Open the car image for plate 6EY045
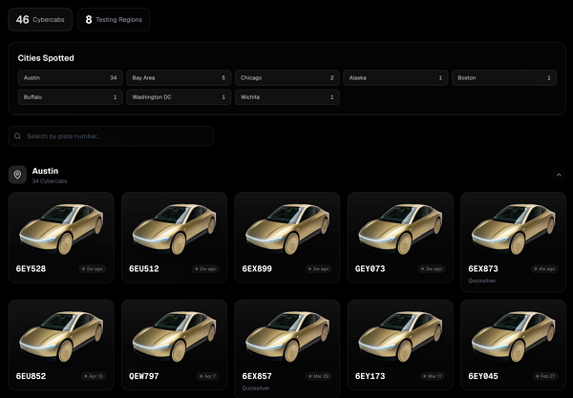The height and width of the screenshot is (398, 573). (x=514, y=336)
